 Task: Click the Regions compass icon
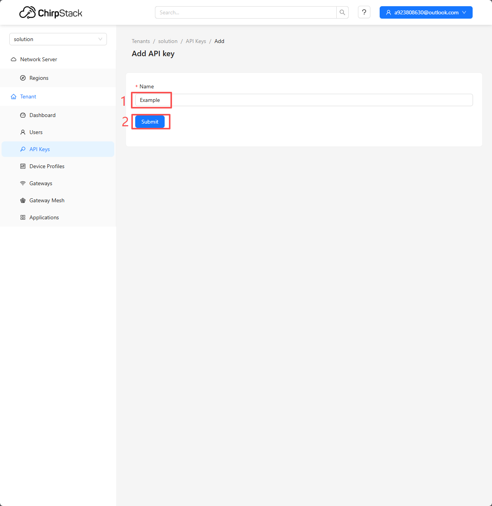[23, 78]
